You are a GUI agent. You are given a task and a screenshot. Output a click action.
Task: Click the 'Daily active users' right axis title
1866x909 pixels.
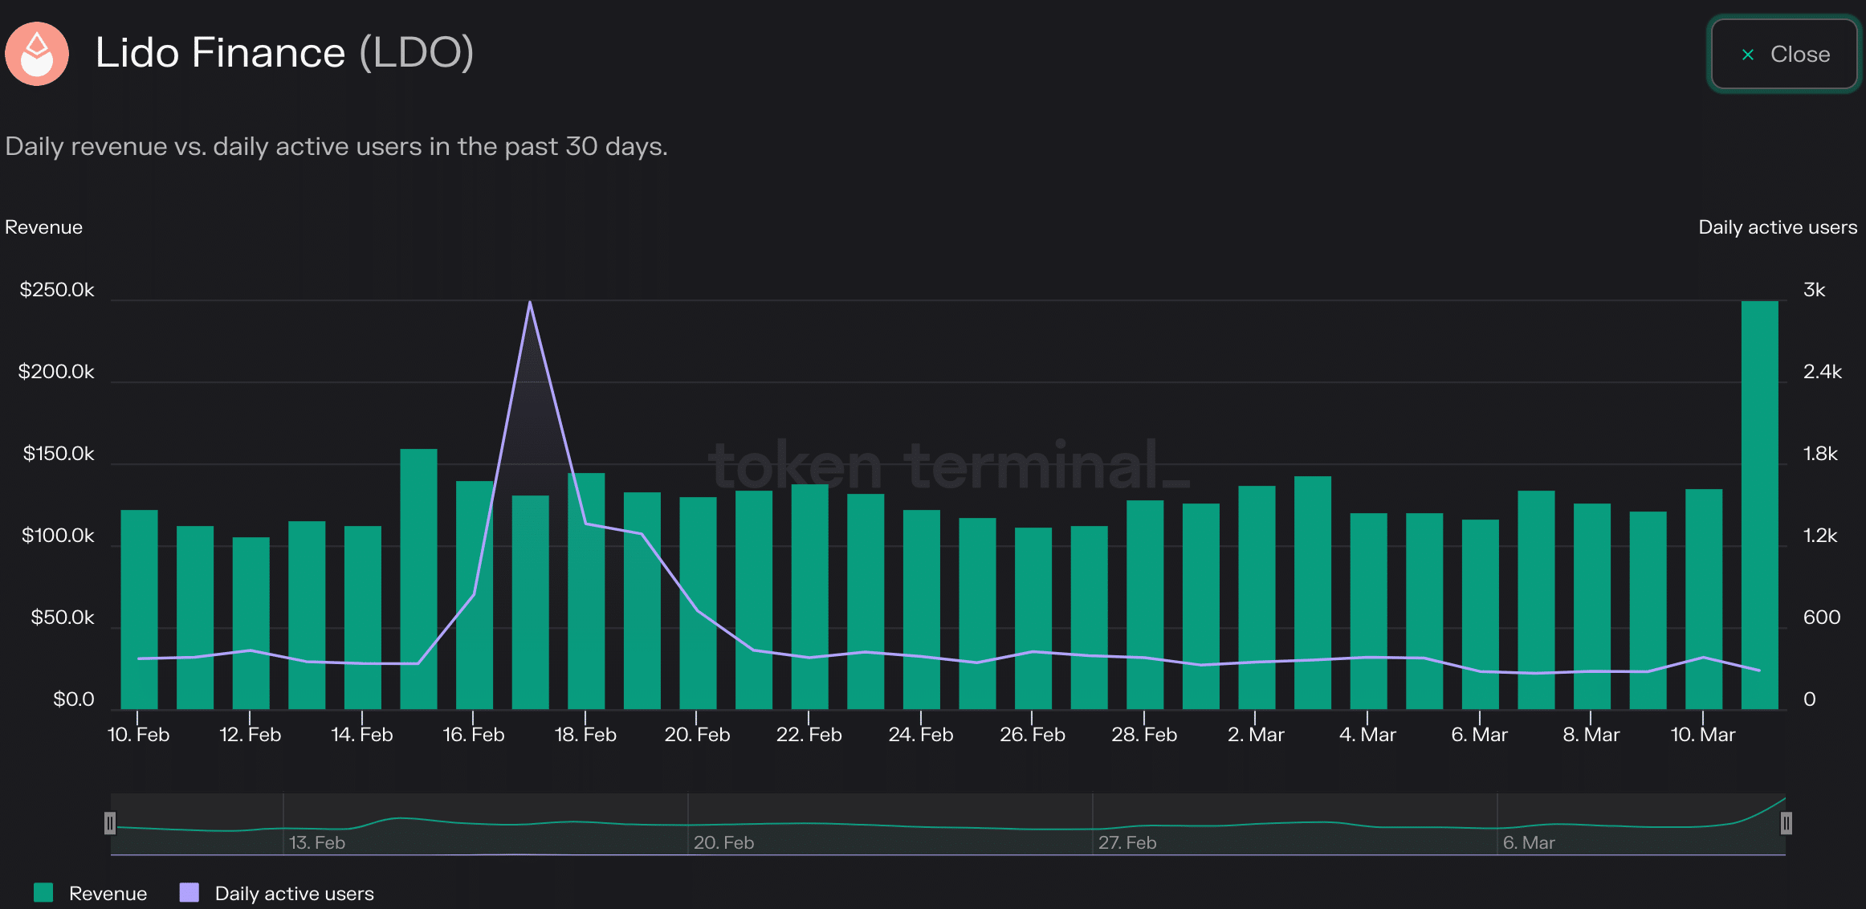[x=1778, y=227]
